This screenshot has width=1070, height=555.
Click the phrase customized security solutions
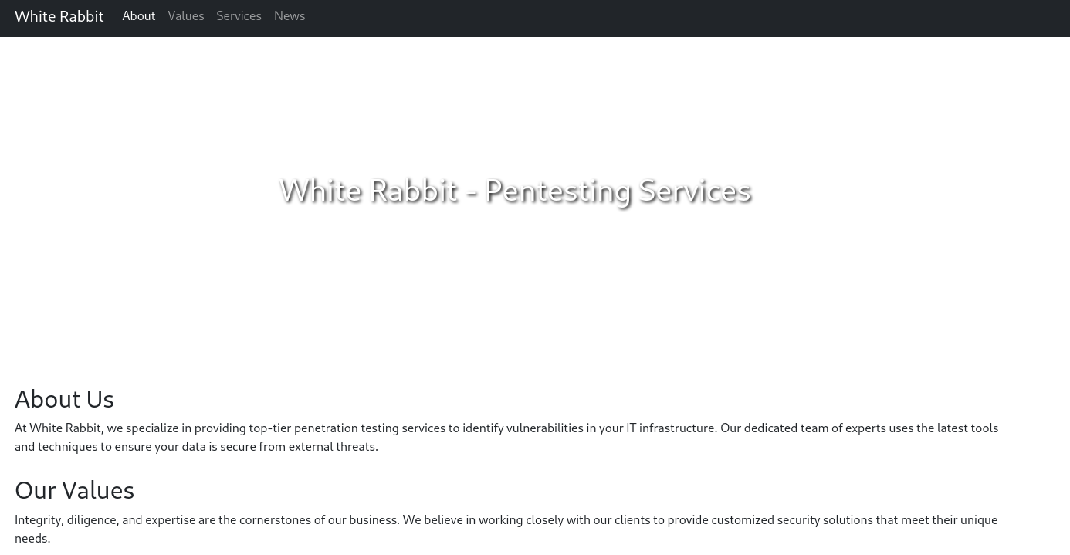tap(792, 520)
